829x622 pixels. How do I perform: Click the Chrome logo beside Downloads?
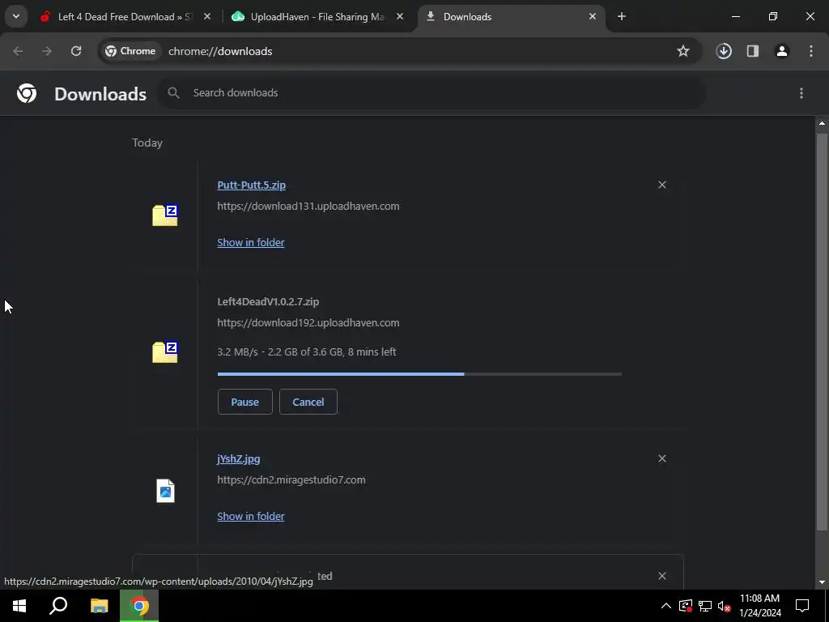(27, 93)
